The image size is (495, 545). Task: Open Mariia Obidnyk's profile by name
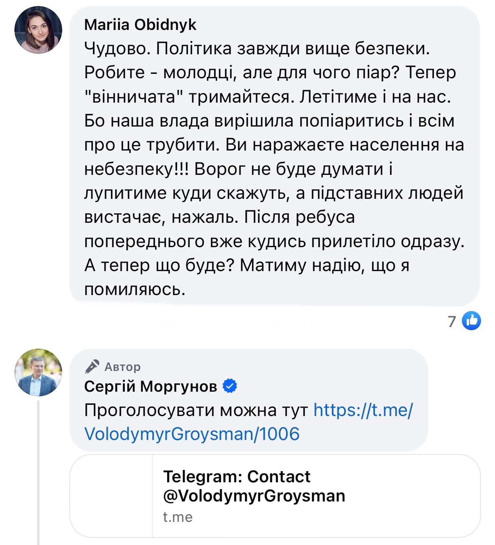[140, 25]
